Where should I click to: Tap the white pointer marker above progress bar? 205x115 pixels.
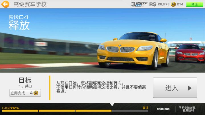[112, 104]
